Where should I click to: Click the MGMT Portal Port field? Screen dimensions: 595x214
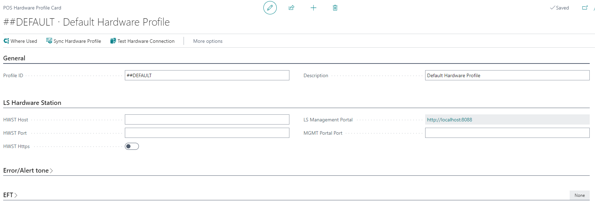[507, 133]
